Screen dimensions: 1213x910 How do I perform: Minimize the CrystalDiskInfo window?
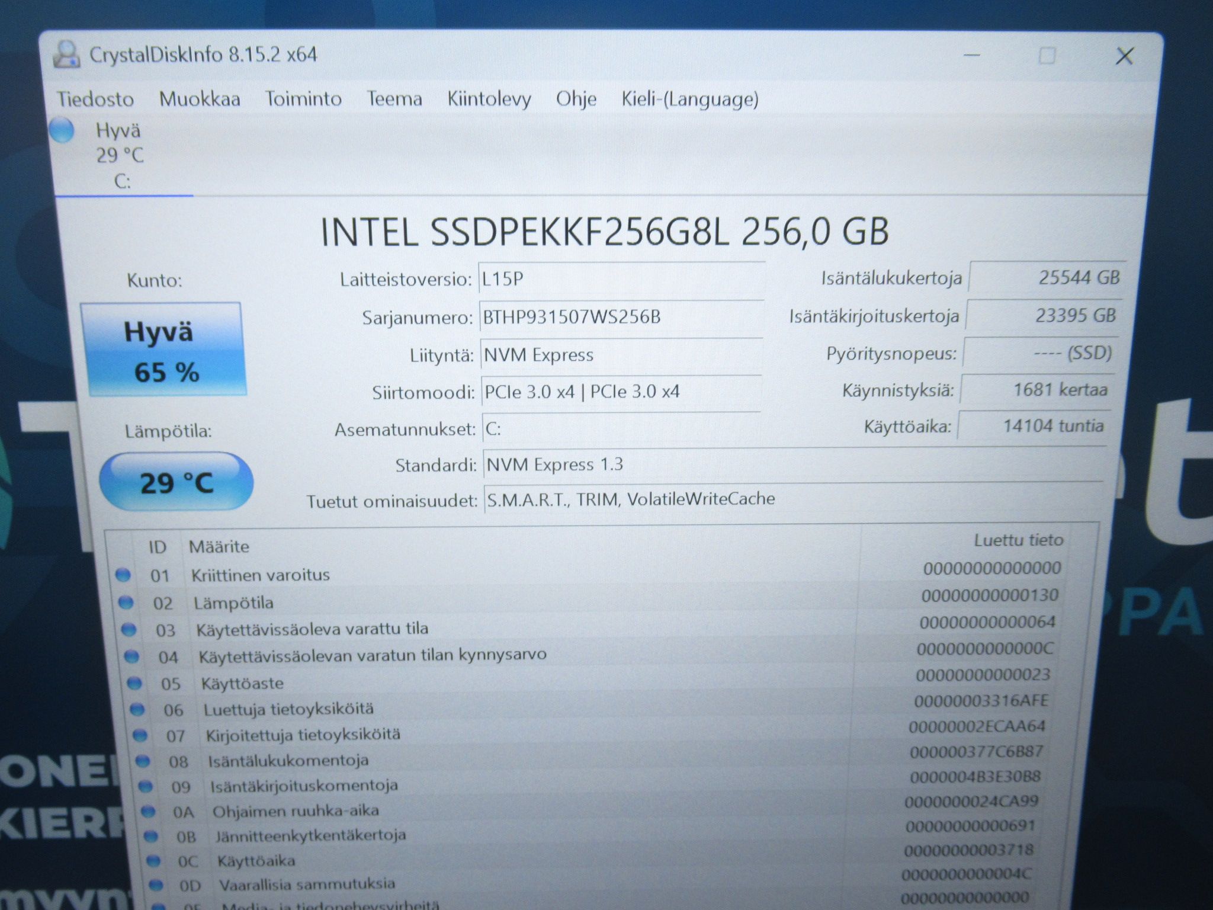(x=972, y=56)
